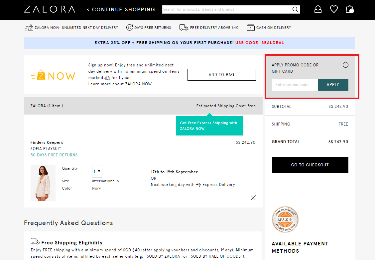Click the Get Free Express Shipping banner
The height and width of the screenshot is (260, 375).
pos(209,126)
